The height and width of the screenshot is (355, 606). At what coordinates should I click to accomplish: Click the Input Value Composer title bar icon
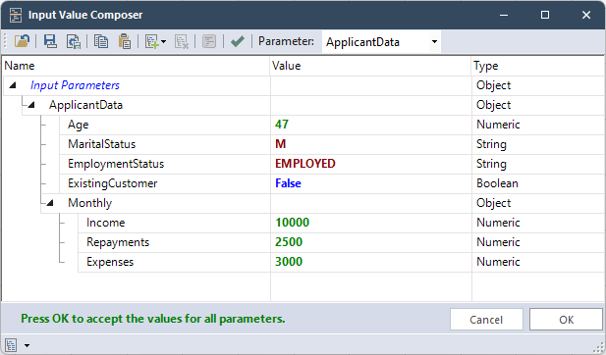pos(16,15)
